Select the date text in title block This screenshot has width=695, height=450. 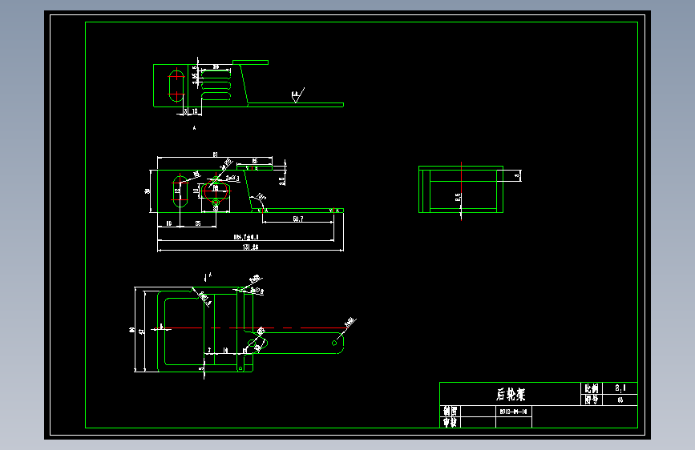pos(513,412)
